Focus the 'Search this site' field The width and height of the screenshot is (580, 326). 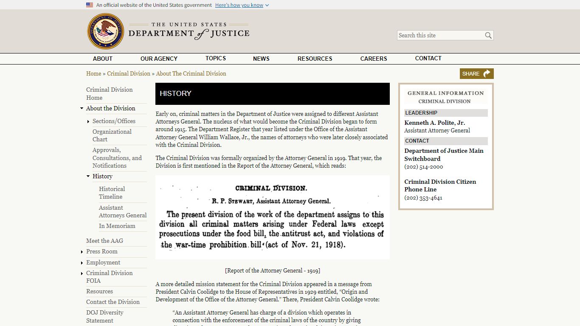[441, 35]
